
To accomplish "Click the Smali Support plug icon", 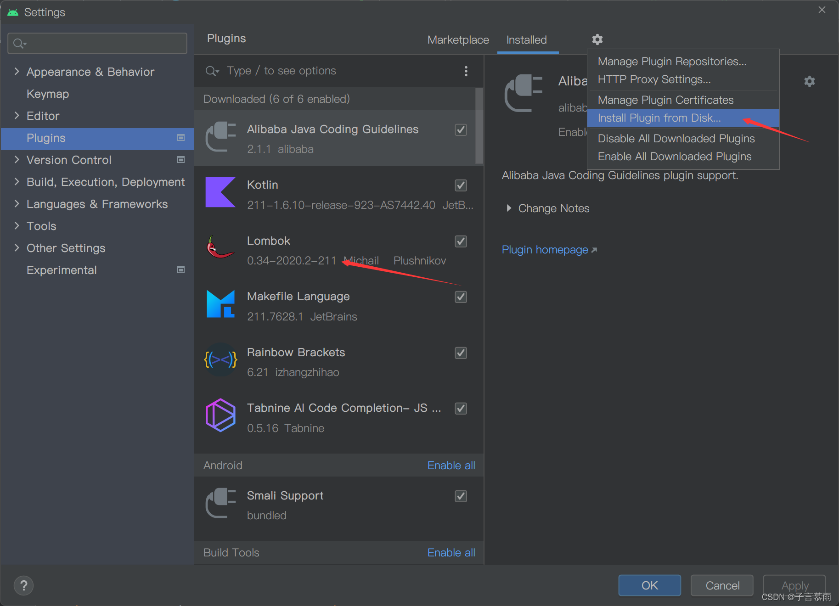I will (x=220, y=503).
